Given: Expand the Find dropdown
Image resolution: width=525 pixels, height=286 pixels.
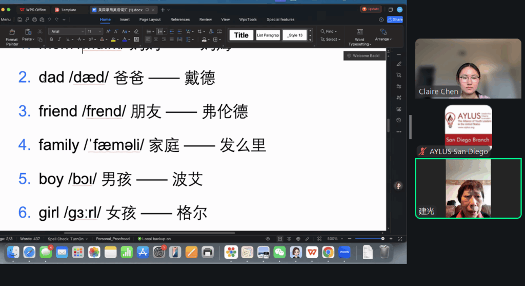Looking at the screenshot, I should point(329,31).
